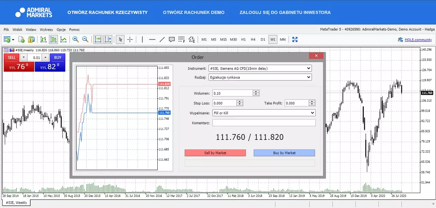
Task: Open the Plik menu
Action: [x=6, y=30]
